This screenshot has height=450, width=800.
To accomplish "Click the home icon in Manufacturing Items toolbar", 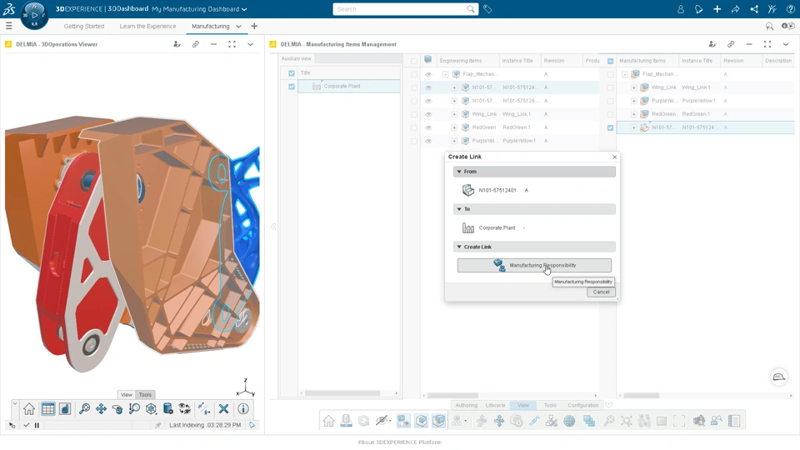I will pos(328,421).
